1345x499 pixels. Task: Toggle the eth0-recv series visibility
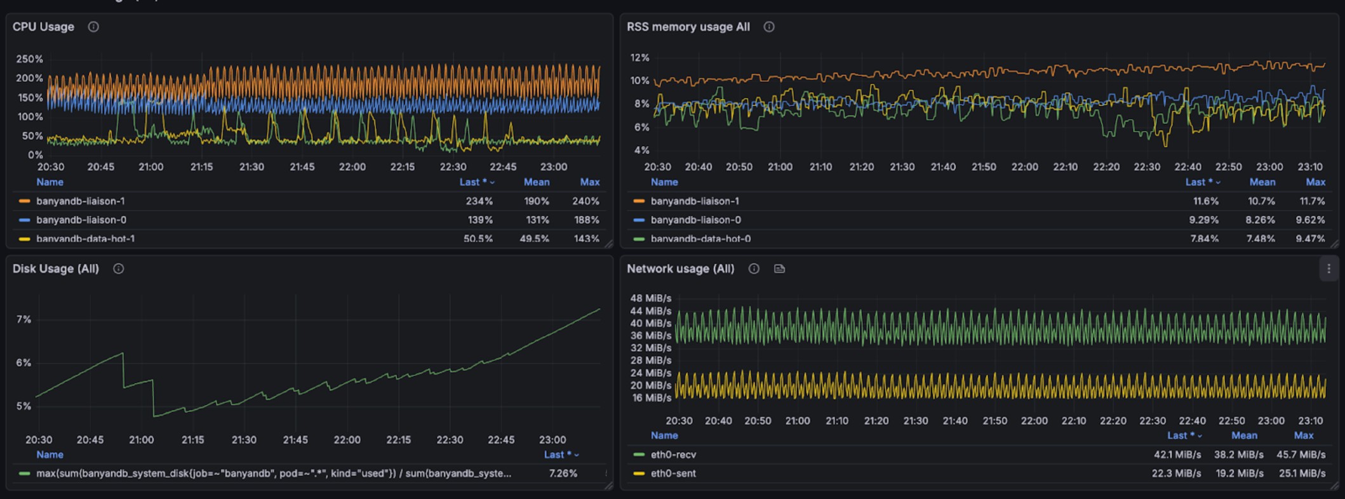tap(673, 455)
